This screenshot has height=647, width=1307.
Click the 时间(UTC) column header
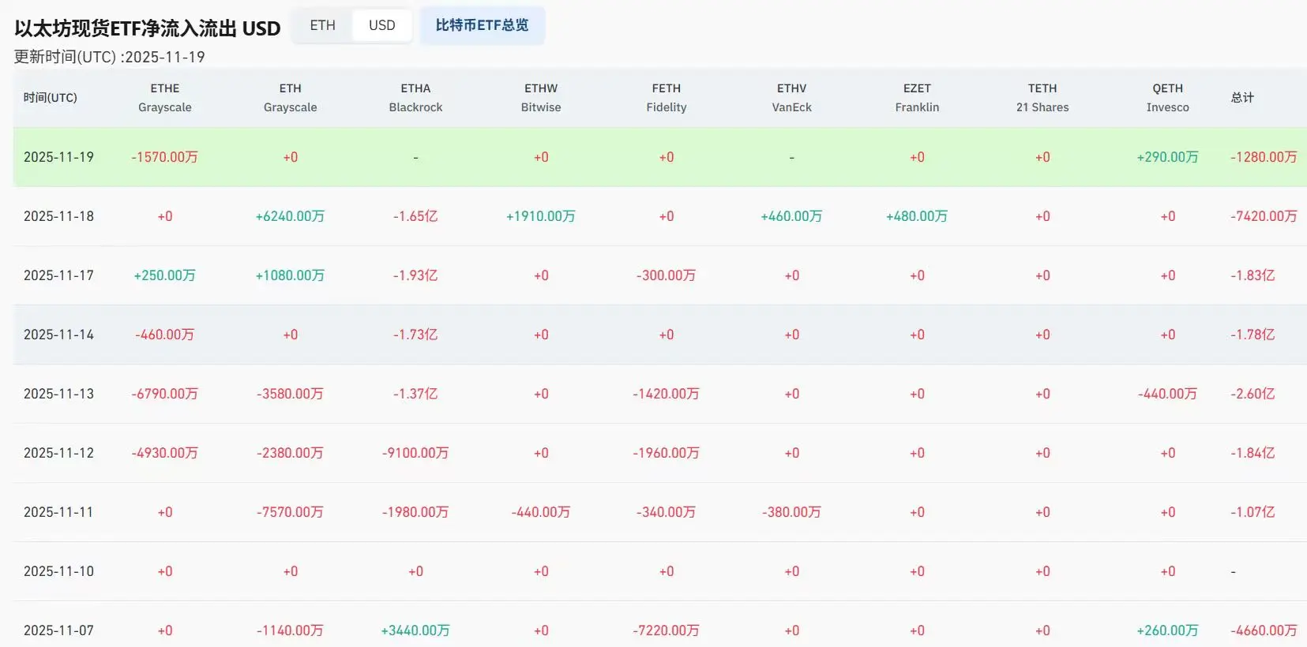[x=51, y=98]
